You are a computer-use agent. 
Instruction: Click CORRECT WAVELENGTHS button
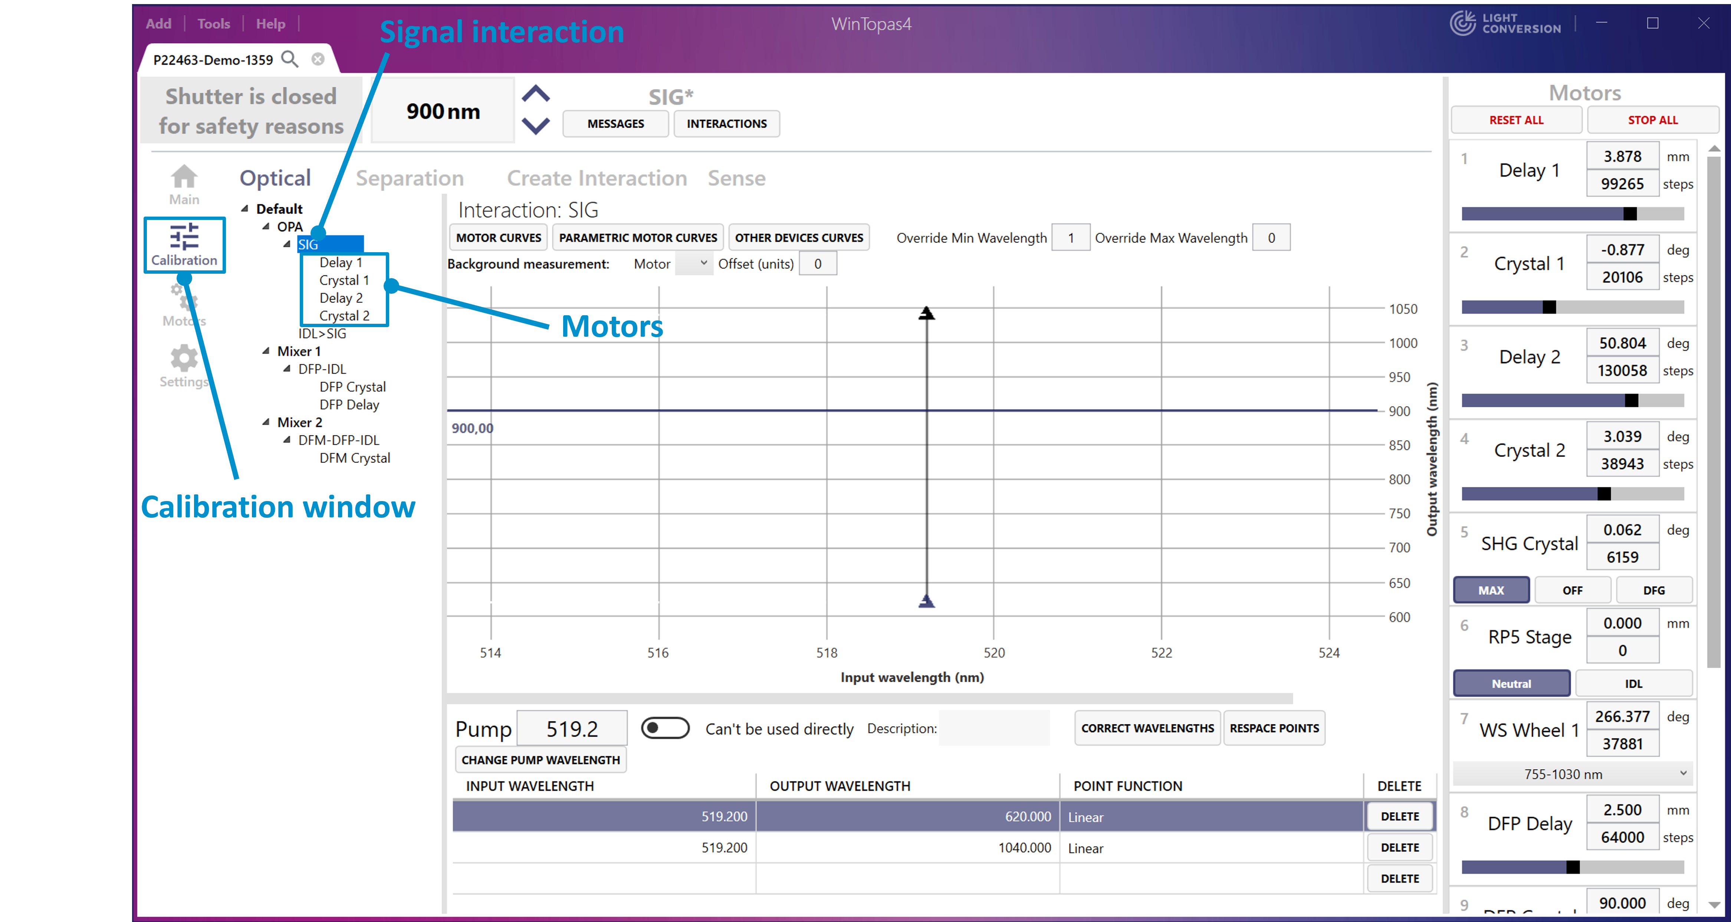click(x=1147, y=728)
